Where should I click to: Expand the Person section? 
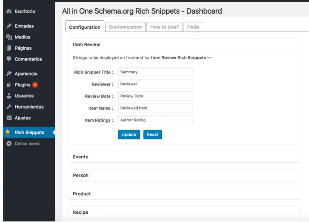click(x=184, y=175)
